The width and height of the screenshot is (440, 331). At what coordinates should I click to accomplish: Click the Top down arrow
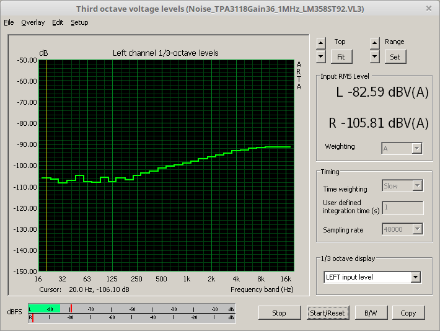[320, 56]
